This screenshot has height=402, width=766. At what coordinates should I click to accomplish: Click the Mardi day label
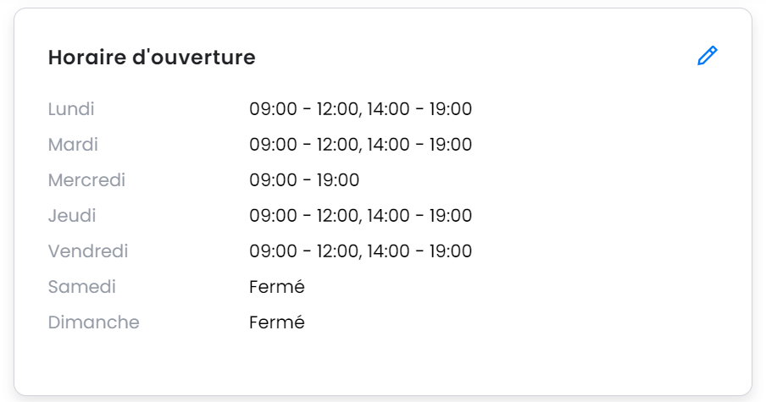(x=73, y=145)
